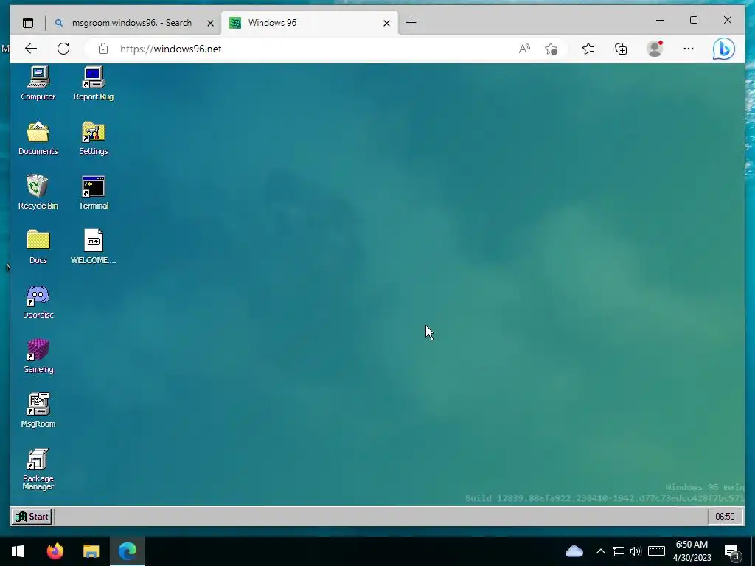The width and height of the screenshot is (755, 566).
Task: Open the tab actions menu icon
Action: (x=28, y=23)
